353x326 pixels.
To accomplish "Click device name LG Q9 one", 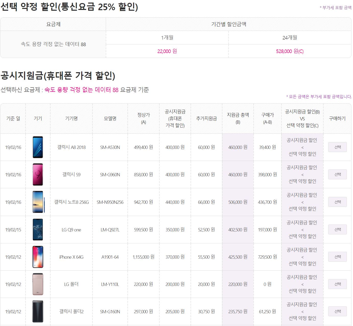I will coord(72,230).
